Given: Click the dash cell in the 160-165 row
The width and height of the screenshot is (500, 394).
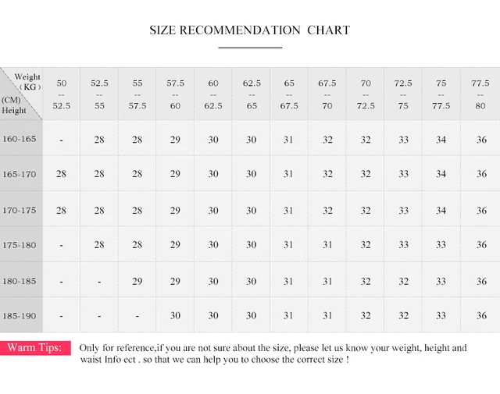Looking at the screenshot, I should click(61, 140).
